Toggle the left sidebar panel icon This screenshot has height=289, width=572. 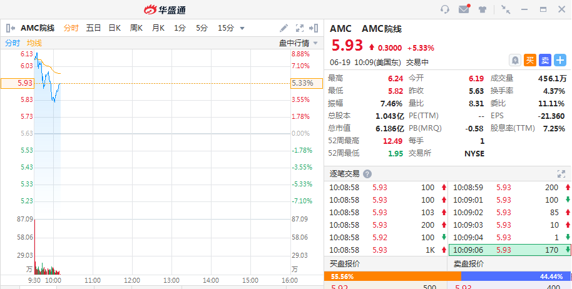(x=11, y=28)
